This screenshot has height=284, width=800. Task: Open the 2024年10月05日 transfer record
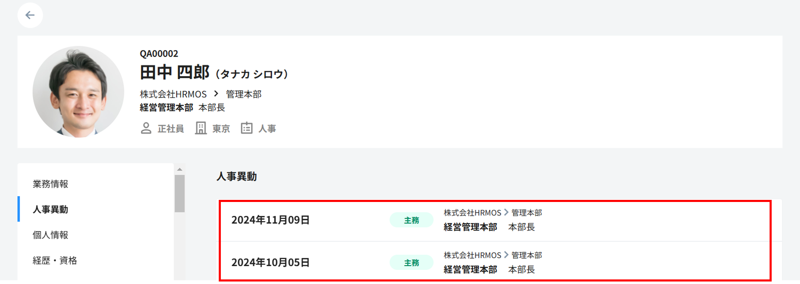point(271,263)
